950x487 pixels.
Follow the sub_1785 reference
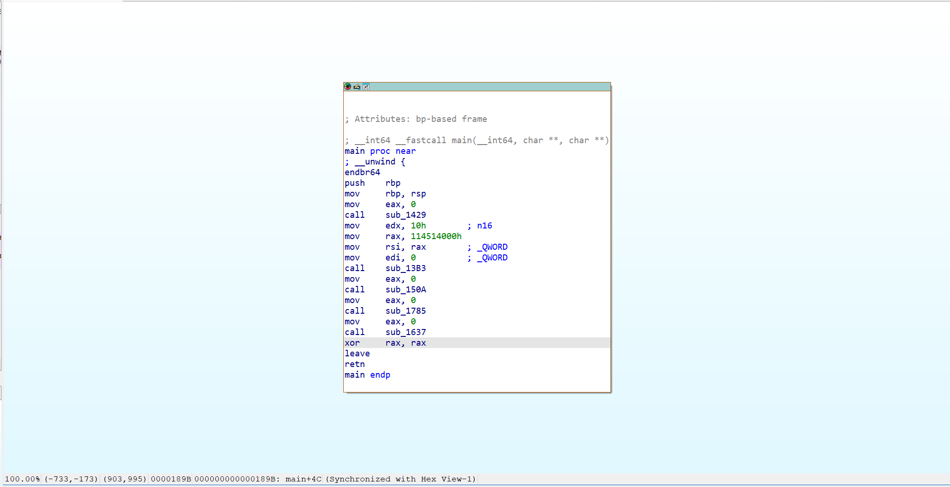pyautogui.click(x=405, y=310)
